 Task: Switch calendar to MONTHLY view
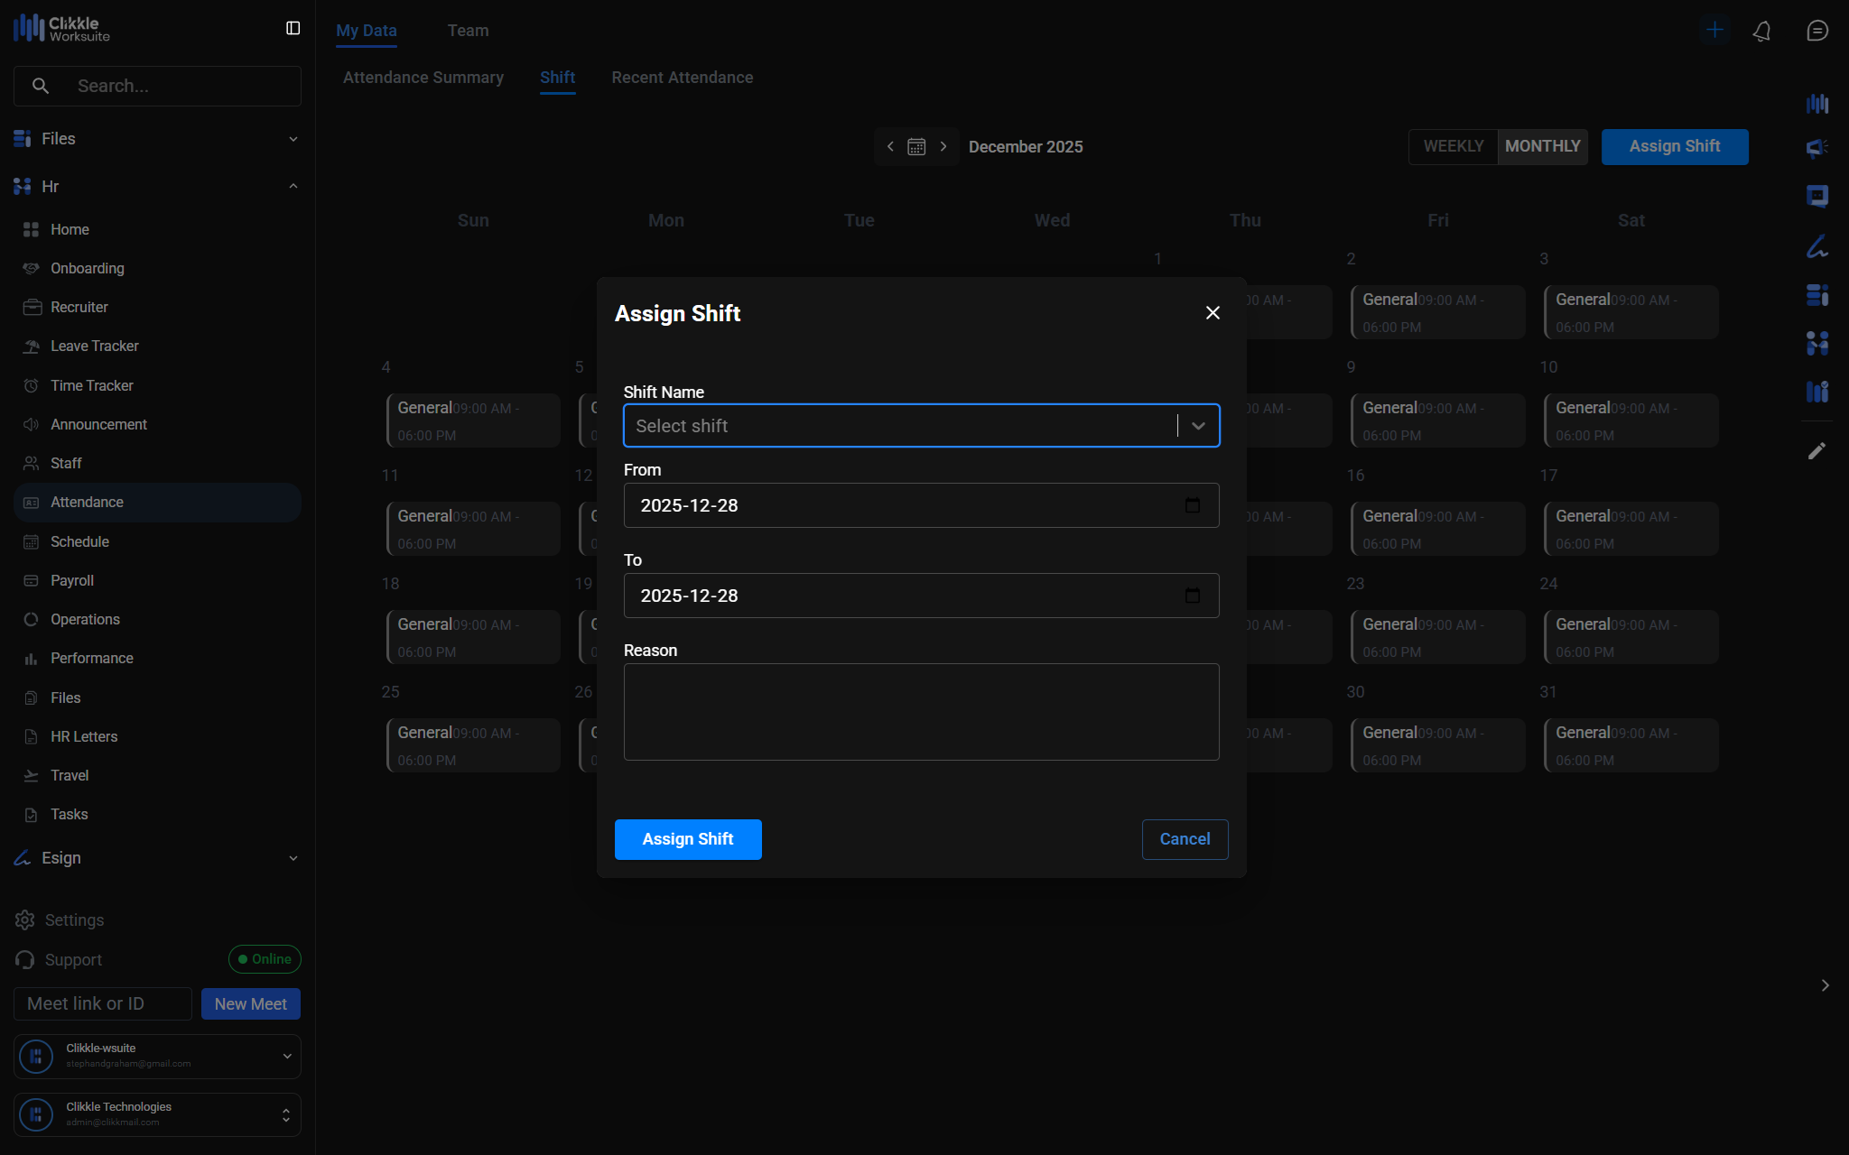1542,146
